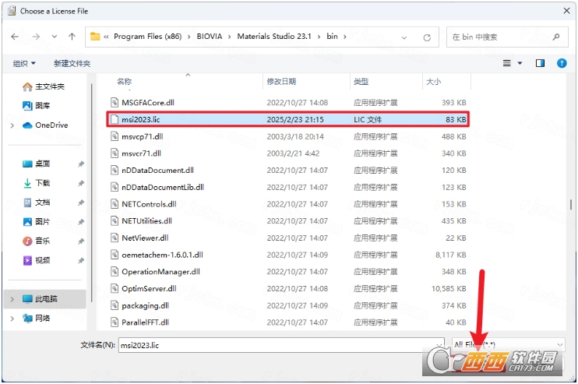Click the OperationManager.dll file icon
This screenshot has height=384, width=578.
coord(115,272)
